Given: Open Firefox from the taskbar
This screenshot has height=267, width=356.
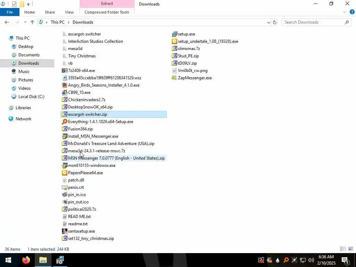Looking at the screenshot, I should [x=26, y=260].
